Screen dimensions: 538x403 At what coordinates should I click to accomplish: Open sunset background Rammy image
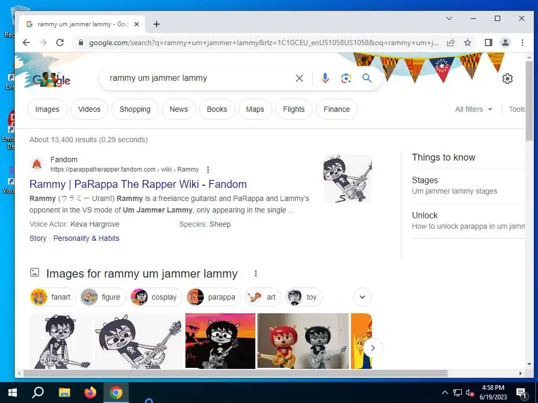(220, 341)
